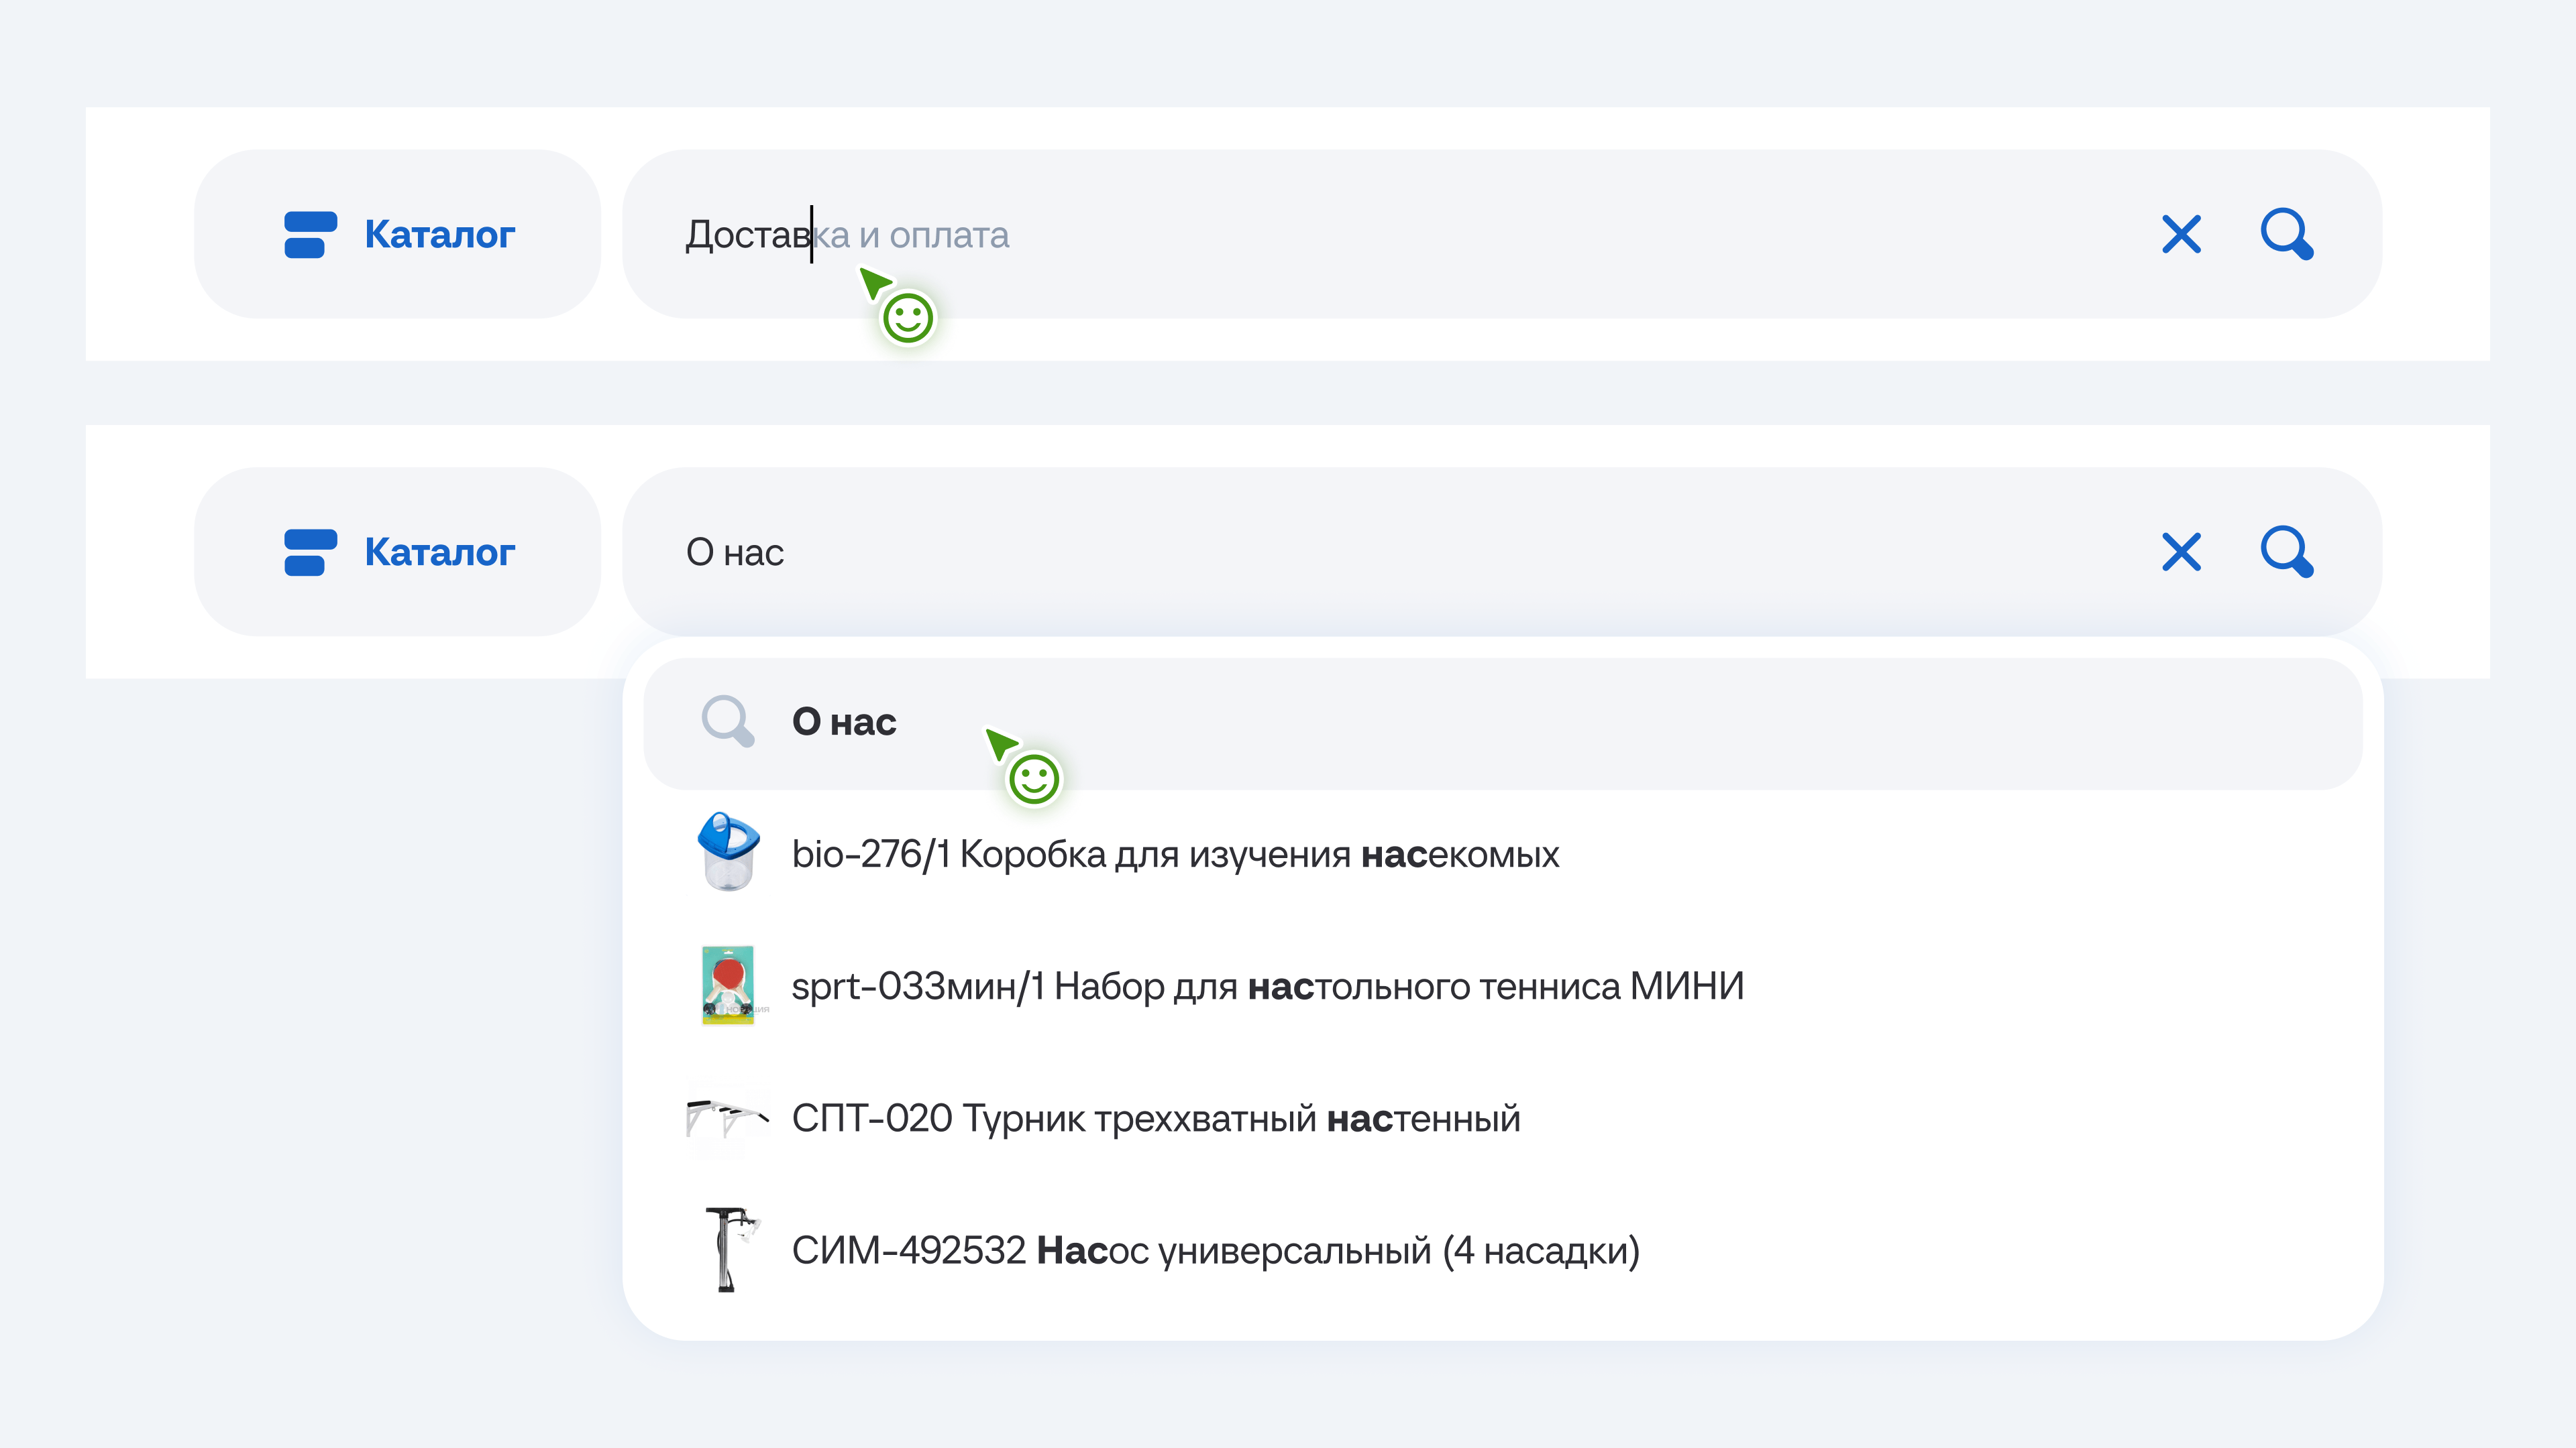The height and width of the screenshot is (1448, 2576).
Task: Click the upper Каталог menu icon
Action: [x=310, y=235]
